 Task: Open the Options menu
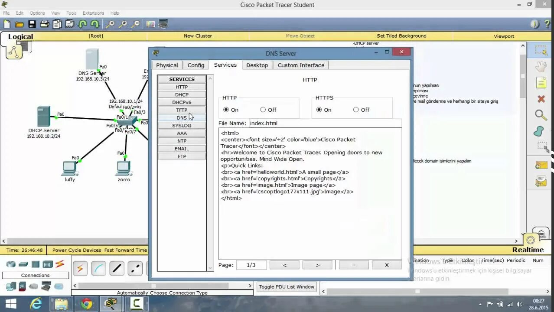click(37, 13)
